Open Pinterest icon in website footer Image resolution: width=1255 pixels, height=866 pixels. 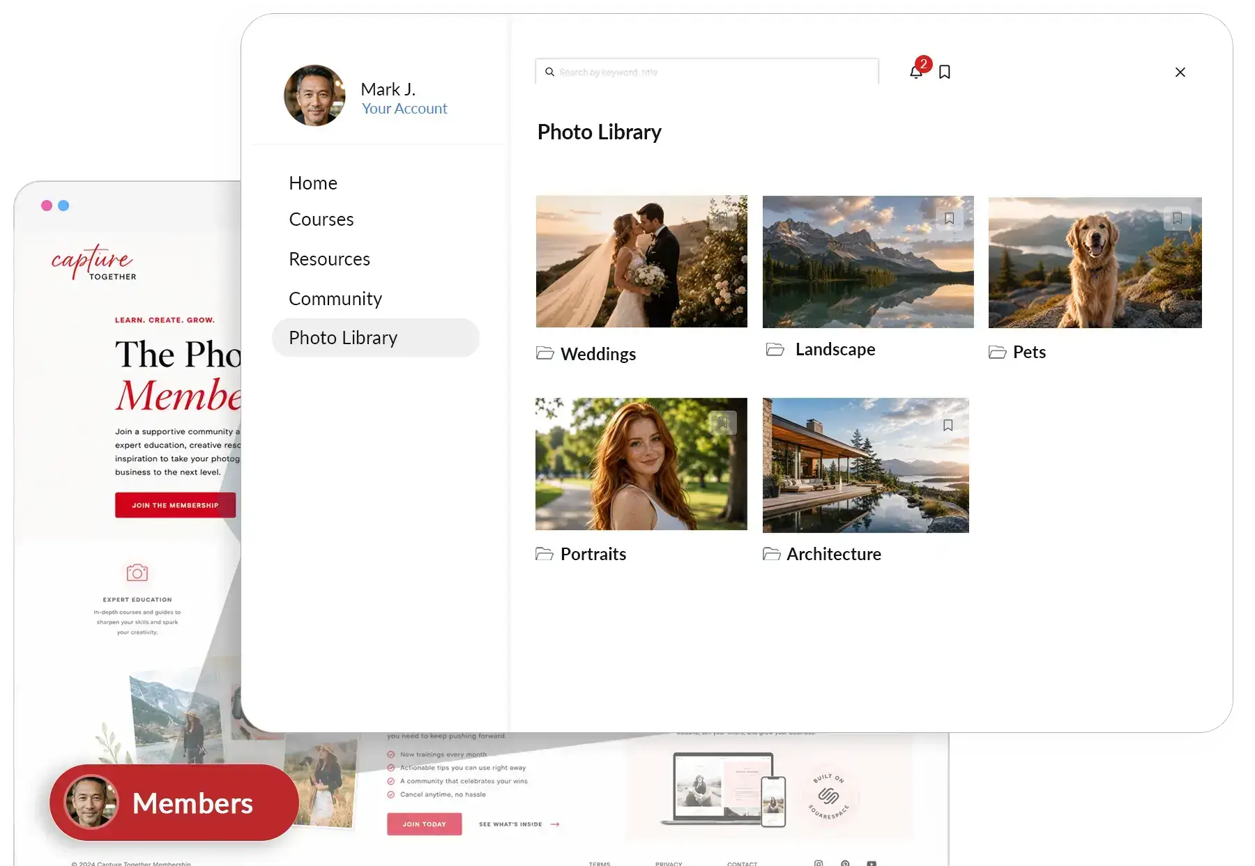[845, 863]
